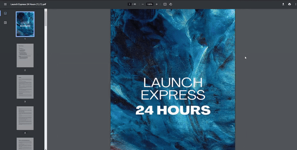Image resolution: width=297 pixels, height=150 pixels.
Task: Open page 1 thumbnail
Action: pos(25,24)
